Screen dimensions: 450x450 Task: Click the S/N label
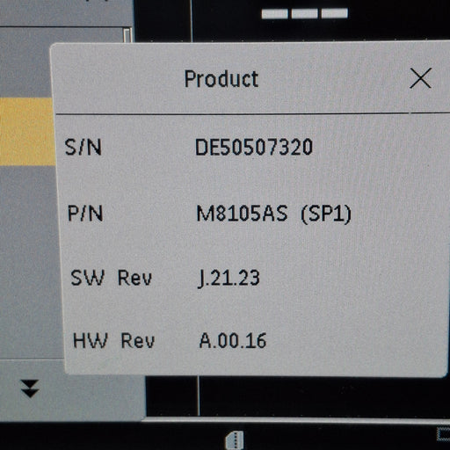click(x=83, y=147)
